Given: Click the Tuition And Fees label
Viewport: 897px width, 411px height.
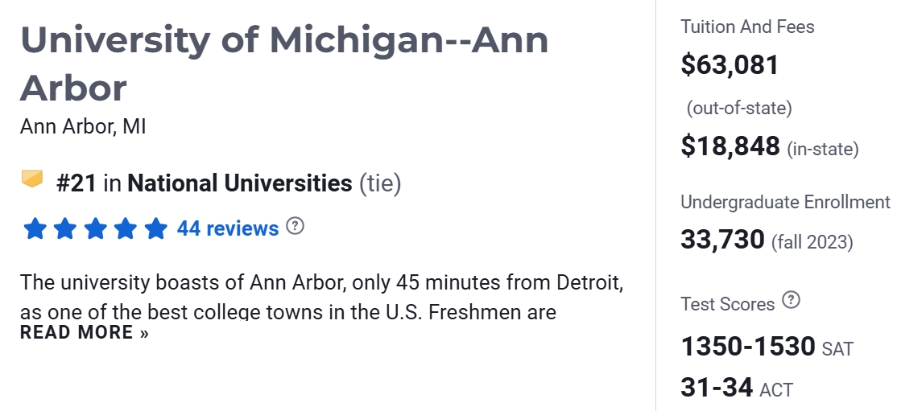Looking at the screenshot, I should pos(747,27).
